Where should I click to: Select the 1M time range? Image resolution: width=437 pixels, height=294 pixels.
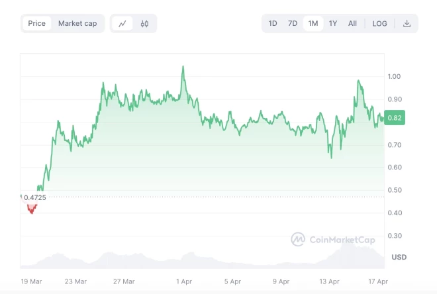pyautogui.click(x=313, y=23)
